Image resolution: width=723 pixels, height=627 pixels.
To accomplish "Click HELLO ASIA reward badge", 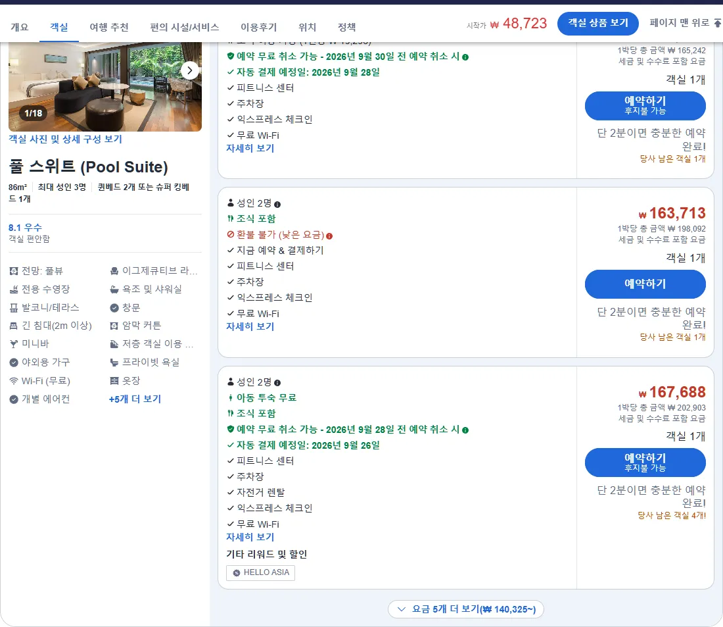I will pyautogui.click(x=260, y=572).
